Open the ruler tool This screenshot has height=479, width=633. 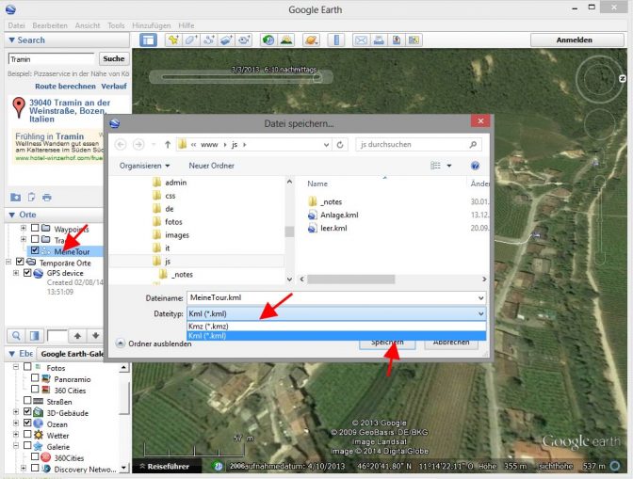[336, 40]
